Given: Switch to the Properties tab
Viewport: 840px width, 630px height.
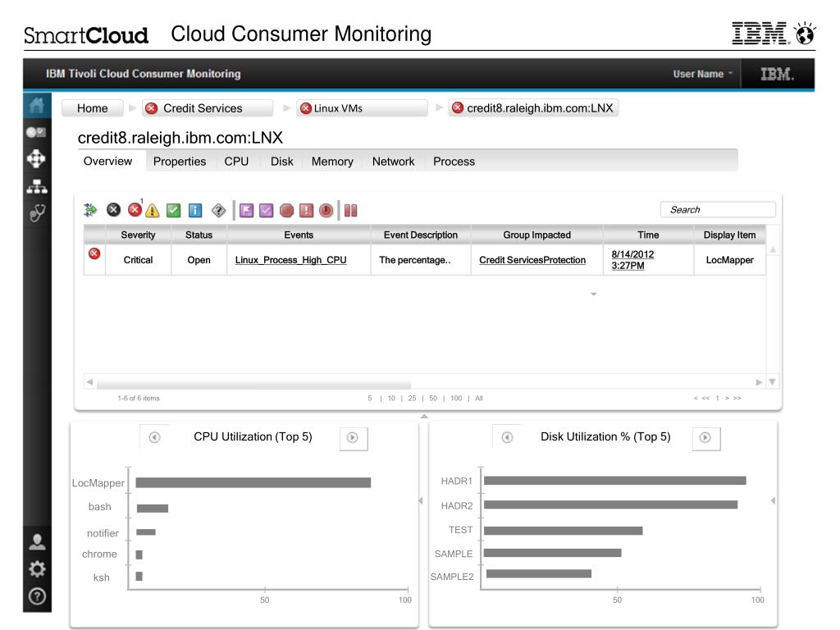Looking at the screenshot, I should pos(180,162).
